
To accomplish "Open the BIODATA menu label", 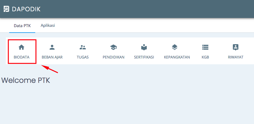I will click(x=21, y=57).
